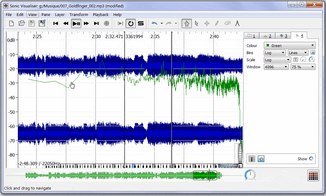Image resolution: width=326 pixels, height=196 pixels.
Task: Open the Redo history dropdown arrow
Action: (176, 23)
